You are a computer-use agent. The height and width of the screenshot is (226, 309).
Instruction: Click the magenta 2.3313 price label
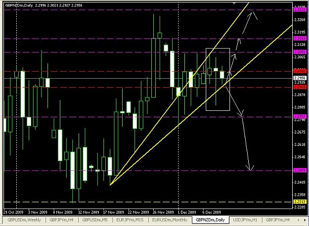click(x=300, y=9)
